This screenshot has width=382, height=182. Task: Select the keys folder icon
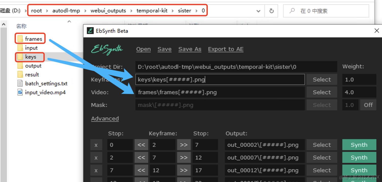tap(20, 57)
